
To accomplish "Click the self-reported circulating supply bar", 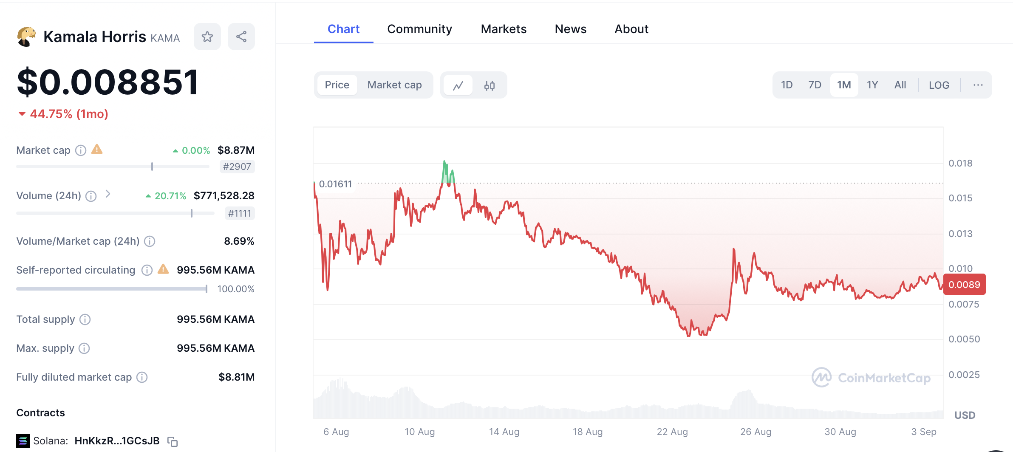I will coord(111,289).
